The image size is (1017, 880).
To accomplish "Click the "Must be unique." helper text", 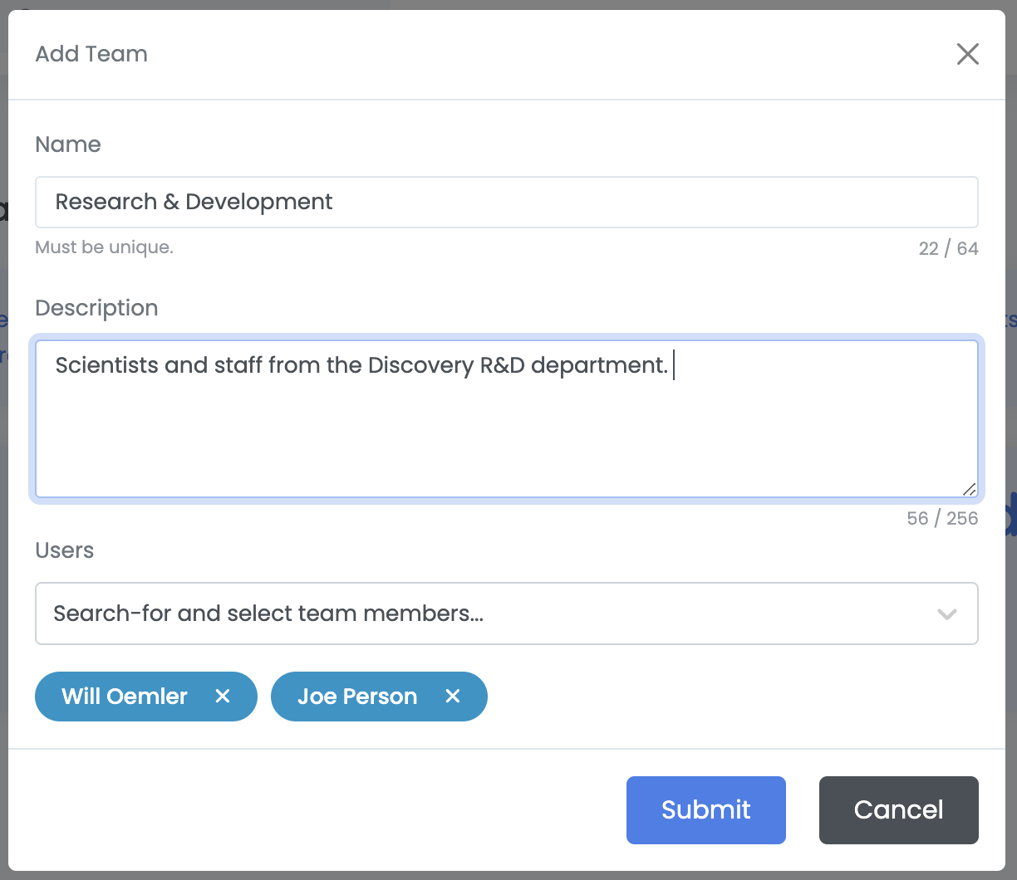I will 104,247.
